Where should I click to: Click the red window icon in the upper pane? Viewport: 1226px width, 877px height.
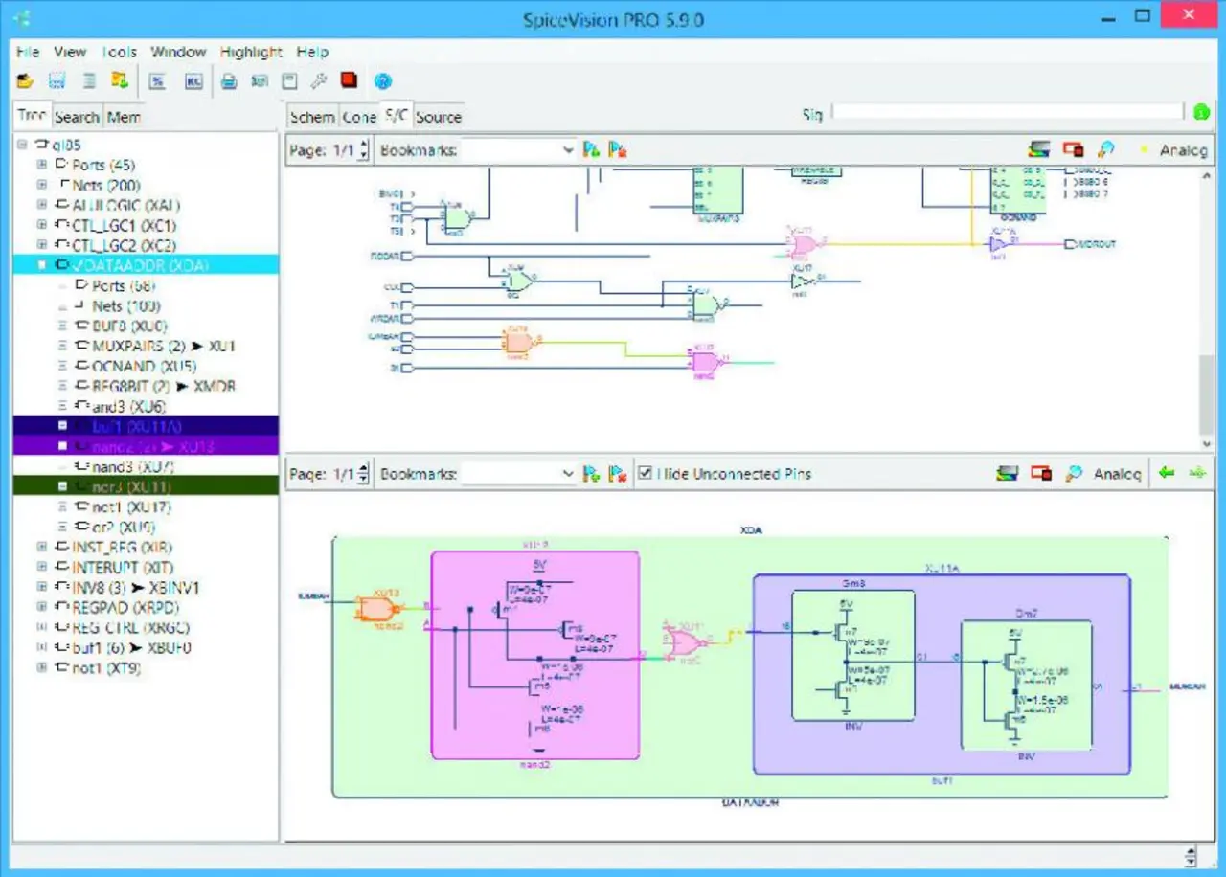tap(1073, 149)
